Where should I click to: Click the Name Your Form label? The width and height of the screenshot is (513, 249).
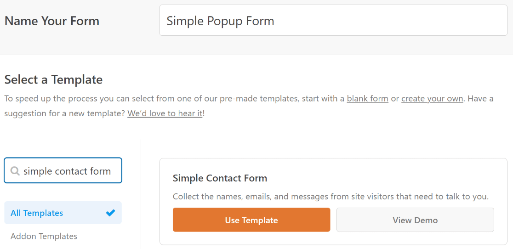coord(51,21)
